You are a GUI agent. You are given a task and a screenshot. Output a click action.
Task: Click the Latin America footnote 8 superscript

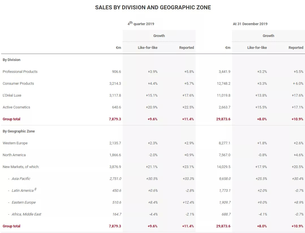(35, 189)
